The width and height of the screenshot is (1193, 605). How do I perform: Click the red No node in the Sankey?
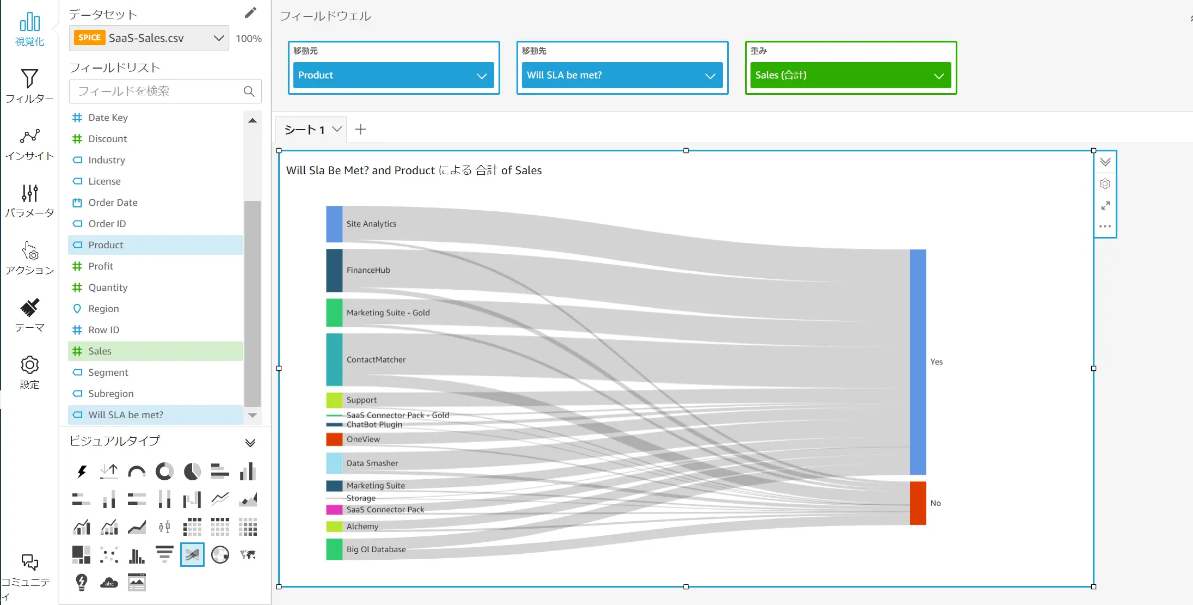click(x=918, y=503)
